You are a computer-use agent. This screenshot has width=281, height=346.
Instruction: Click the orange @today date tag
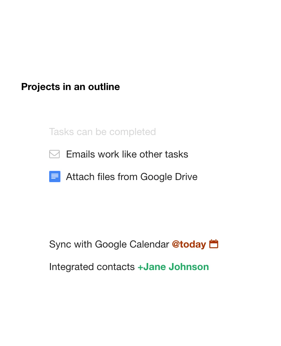coord(189,244)
